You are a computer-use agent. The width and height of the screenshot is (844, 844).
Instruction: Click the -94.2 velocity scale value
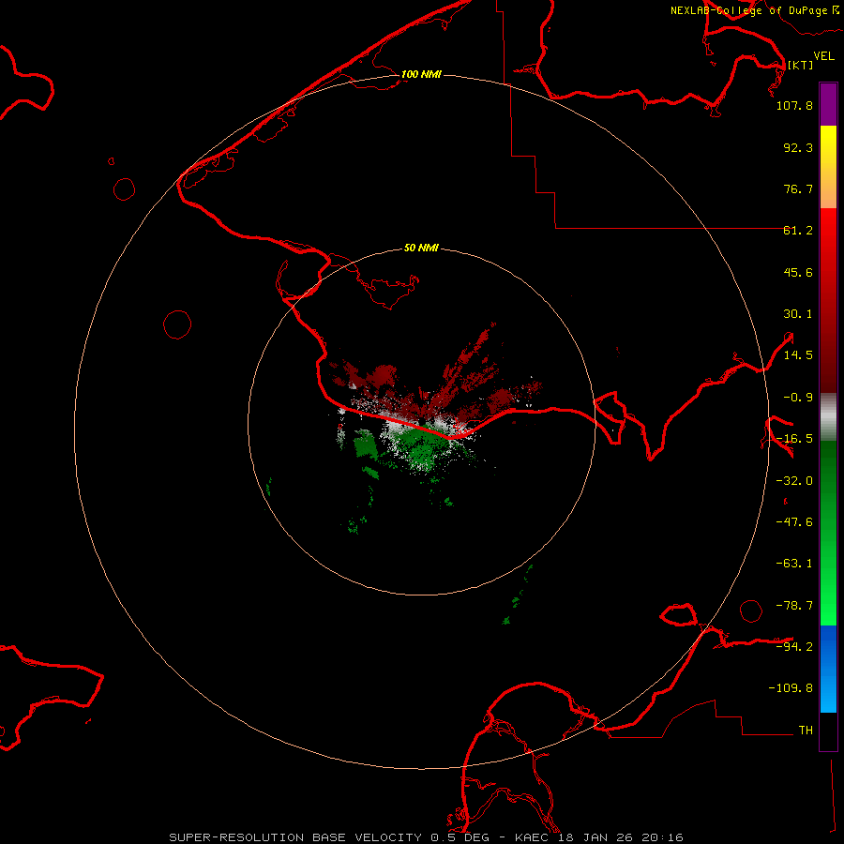point(794,646)
